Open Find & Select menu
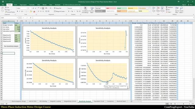The image size is (195, 109). point(181,10)
